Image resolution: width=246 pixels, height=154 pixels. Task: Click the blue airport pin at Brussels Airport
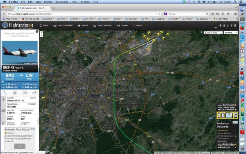[x=147, y=46]
